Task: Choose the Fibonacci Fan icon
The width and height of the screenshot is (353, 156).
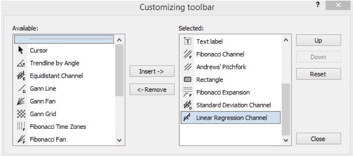Action: coord(21,139)
